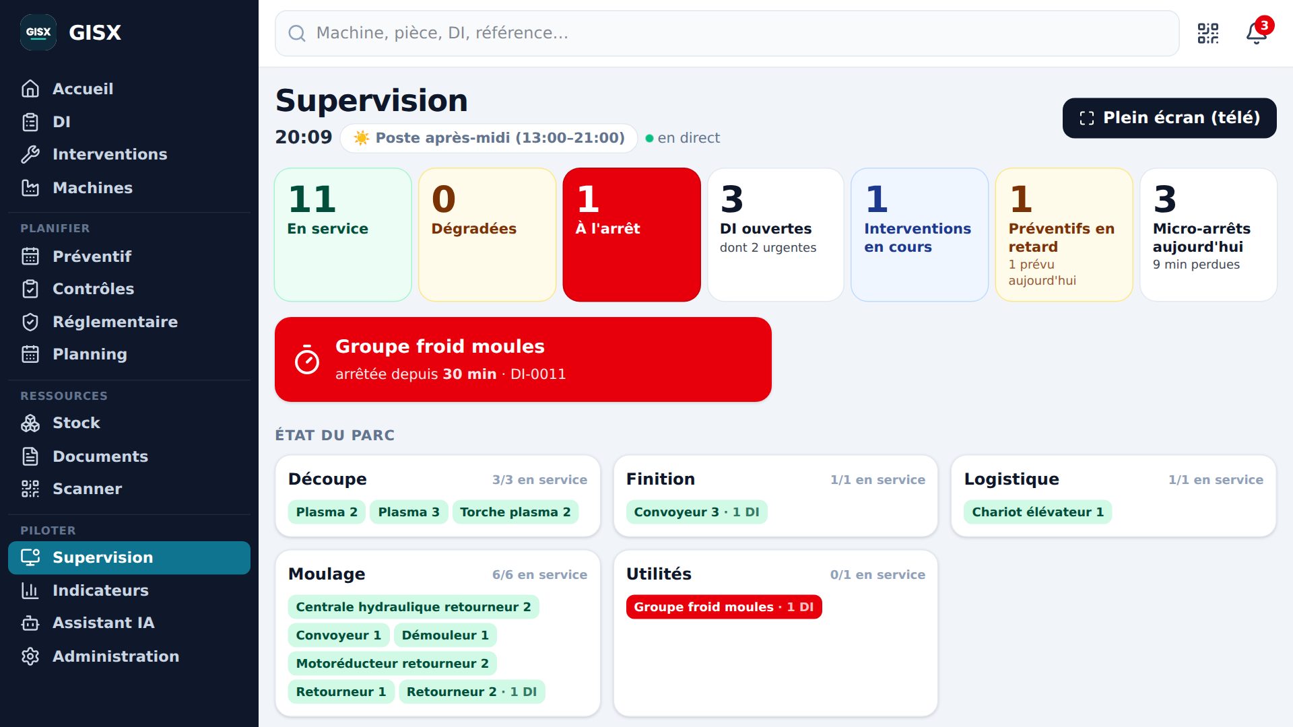Click the Préventif calendar icon

30,256
